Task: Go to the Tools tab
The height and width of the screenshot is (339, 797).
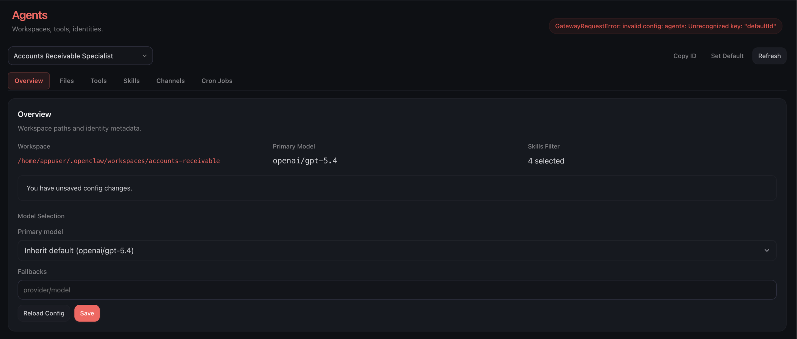Action: pyautogui.click(x=98, y=81)
